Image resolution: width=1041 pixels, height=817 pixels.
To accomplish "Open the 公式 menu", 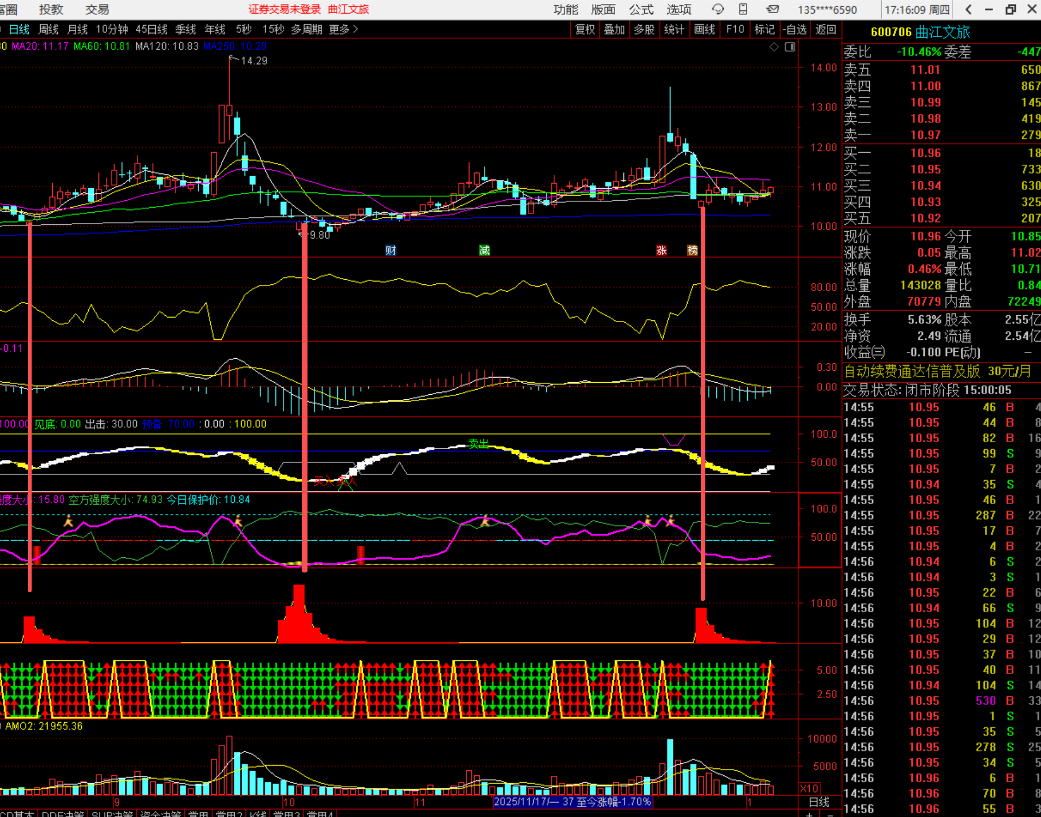I will 641,9.
